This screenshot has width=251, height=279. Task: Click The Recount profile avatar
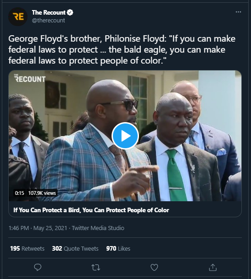(18, 16)
